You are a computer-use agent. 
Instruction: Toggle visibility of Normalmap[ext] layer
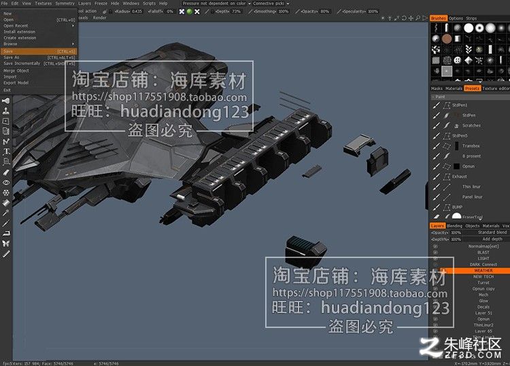[435, 246]
